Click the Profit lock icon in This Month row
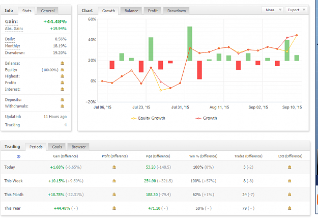Image resolution: width=318 pixels, height=218 pixels. point(114,195)
